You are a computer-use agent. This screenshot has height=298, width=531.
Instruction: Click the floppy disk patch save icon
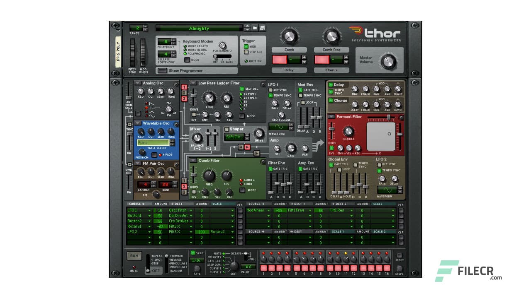262,28
